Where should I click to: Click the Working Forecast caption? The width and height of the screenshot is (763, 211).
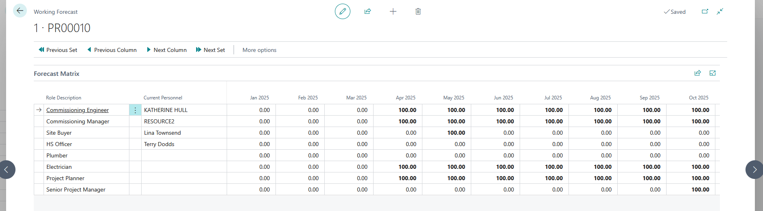tap(56, 12)
